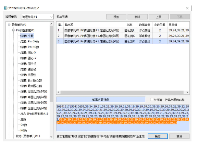Move the selected row up with 上移
Image resolution: width=197 pixels, height=143 pixels.
[x=159, y=16]
